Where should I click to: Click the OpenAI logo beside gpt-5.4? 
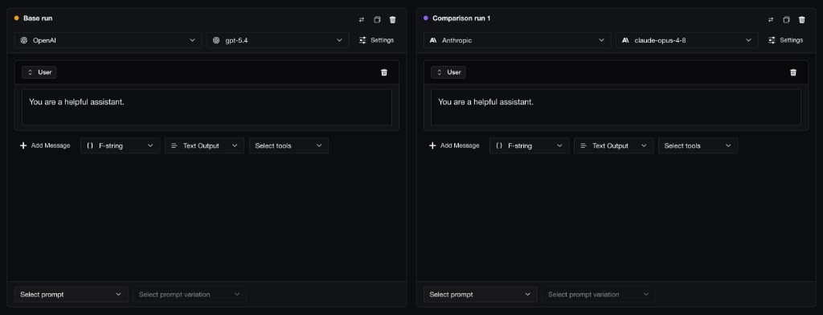click(x=215, y=40)
